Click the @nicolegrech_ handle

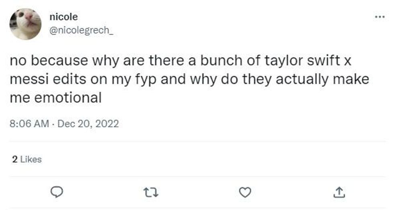click(x=81, y=31)
